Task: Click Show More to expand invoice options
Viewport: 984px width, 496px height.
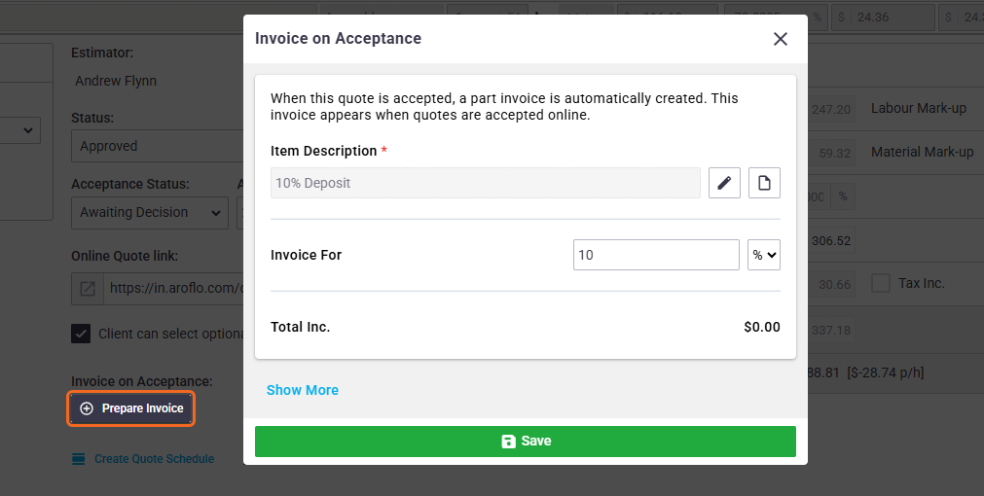Action: (303, 390)
